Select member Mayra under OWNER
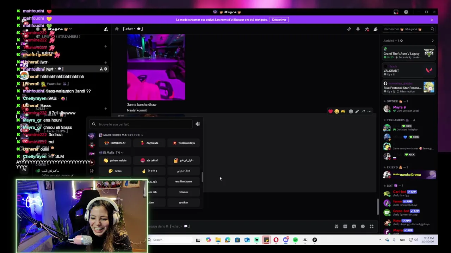The width and height of the screenshot is (451, 253). (x=409, y=109)
